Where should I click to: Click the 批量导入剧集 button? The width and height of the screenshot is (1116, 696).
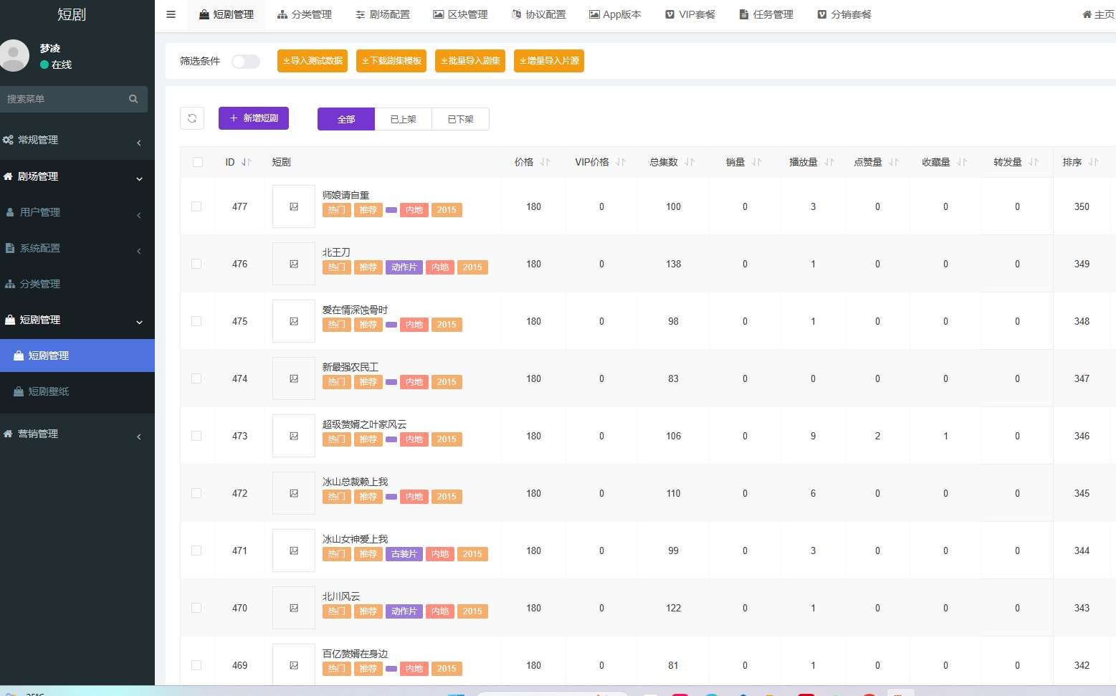coord(470,61)
